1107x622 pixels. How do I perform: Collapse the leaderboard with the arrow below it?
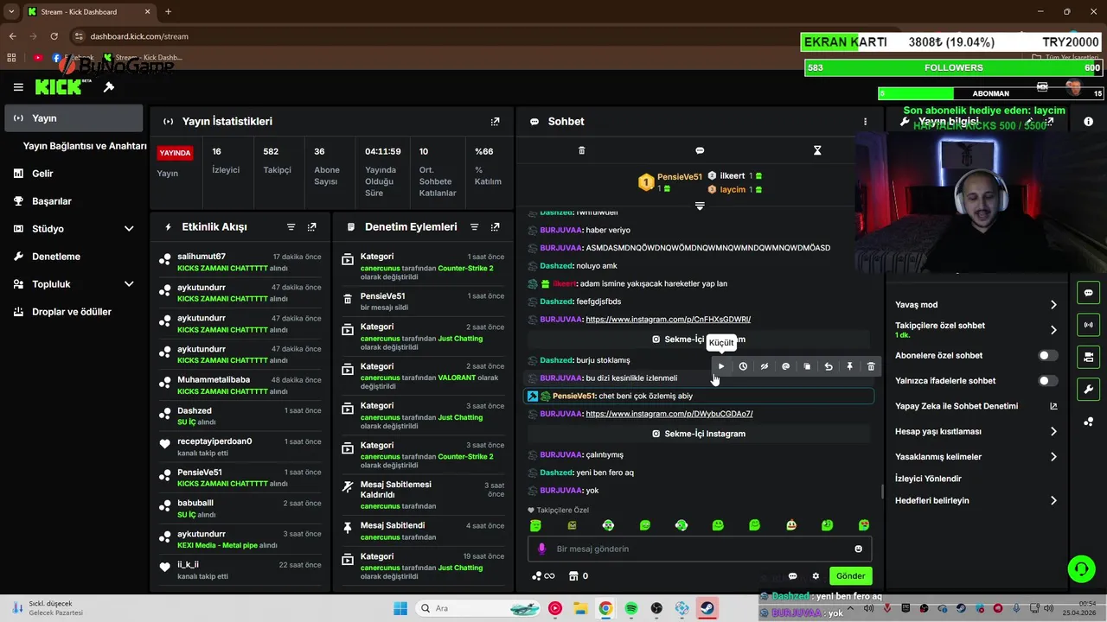click(700, 206)
